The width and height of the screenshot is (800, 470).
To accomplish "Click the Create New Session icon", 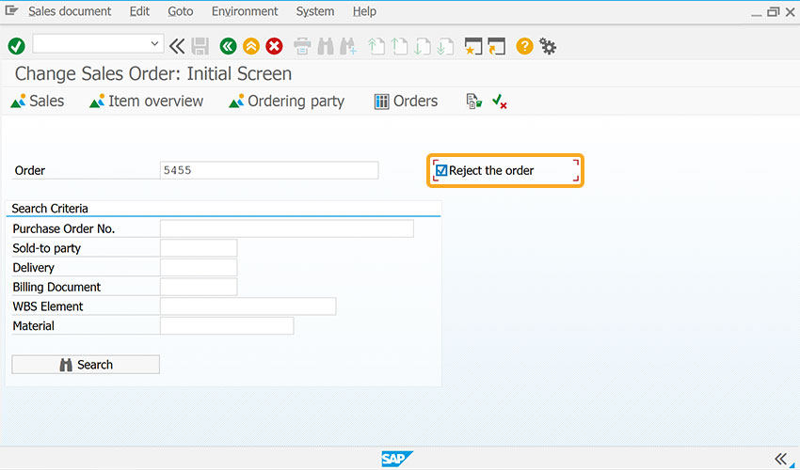I will pos(473,46).
